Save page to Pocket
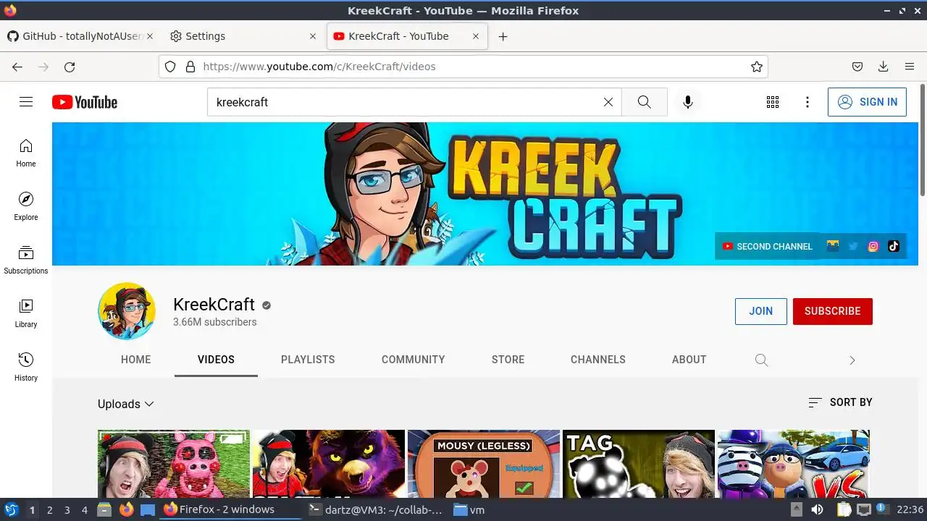 click(x=857, y=67)
